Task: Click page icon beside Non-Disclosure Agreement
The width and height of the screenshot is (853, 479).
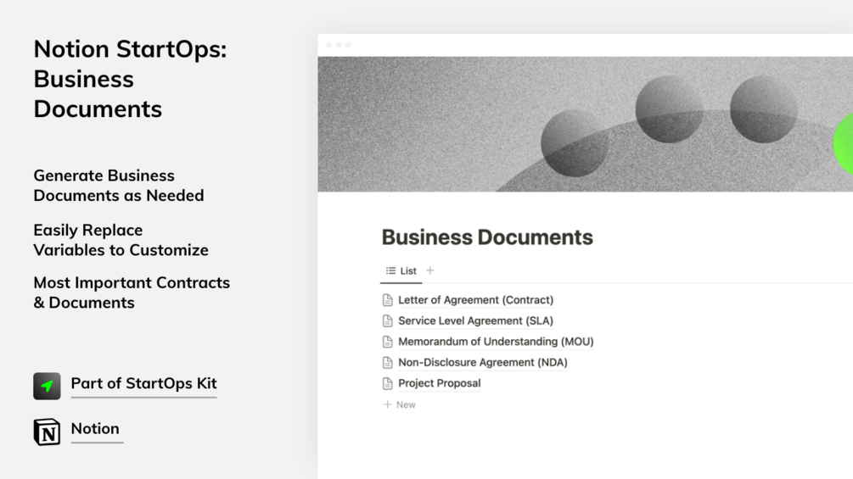Action: [387, 362]
